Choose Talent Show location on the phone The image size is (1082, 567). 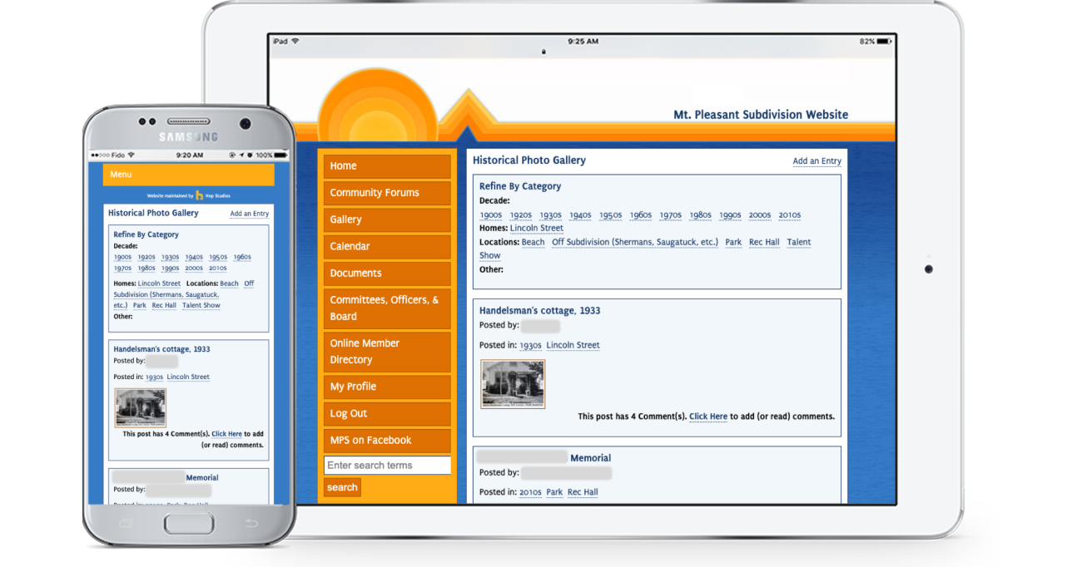click(201, 305)
